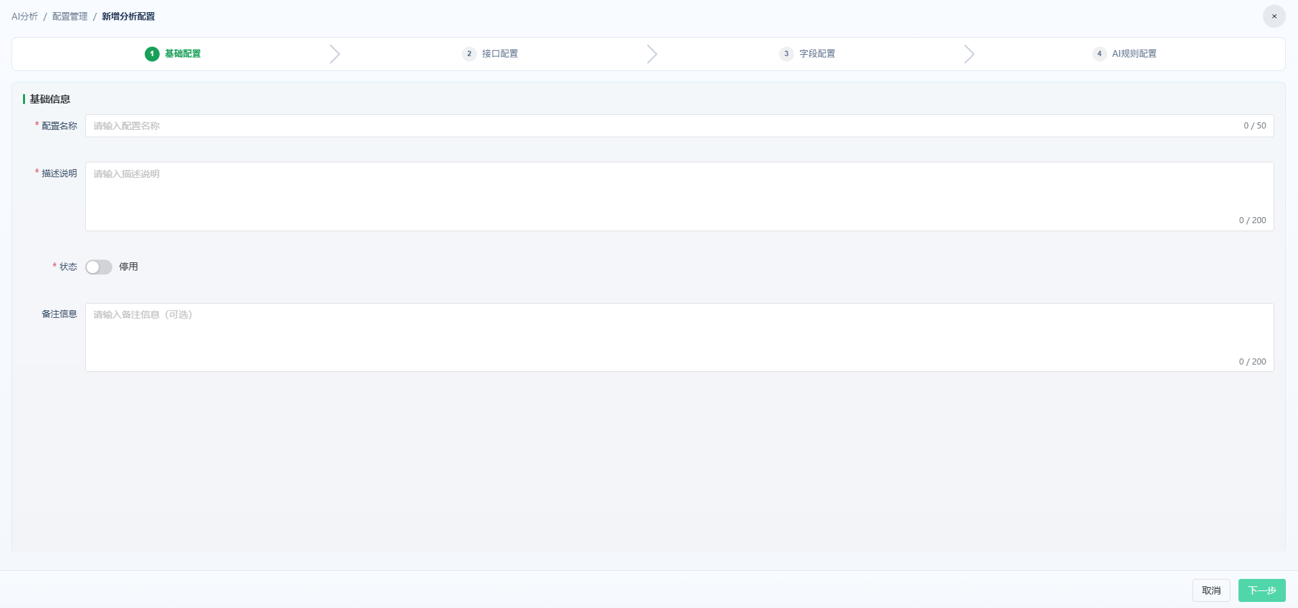Screen dimensions: 1298x608
Task: Click chevron arrow after 接口配置 step
Action: tap(652, 54)
